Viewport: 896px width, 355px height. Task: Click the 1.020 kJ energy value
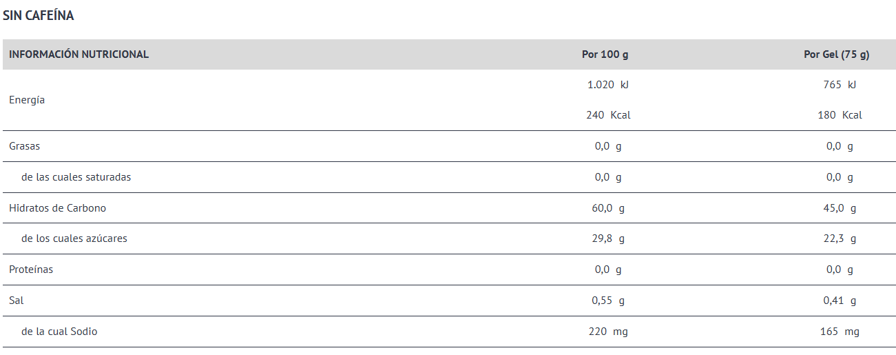coord(607,85)
